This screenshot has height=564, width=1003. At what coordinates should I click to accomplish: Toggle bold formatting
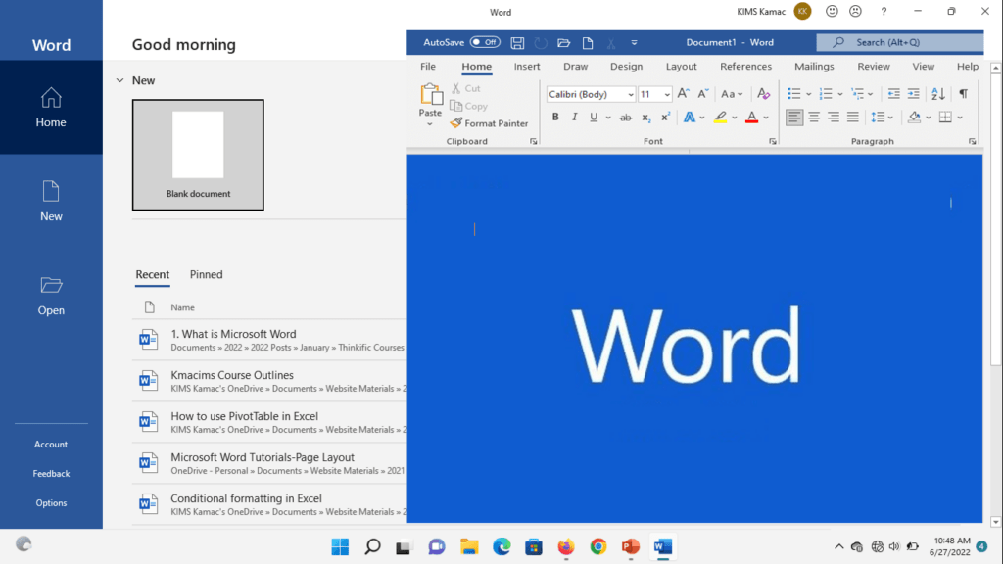click(555, 117)
